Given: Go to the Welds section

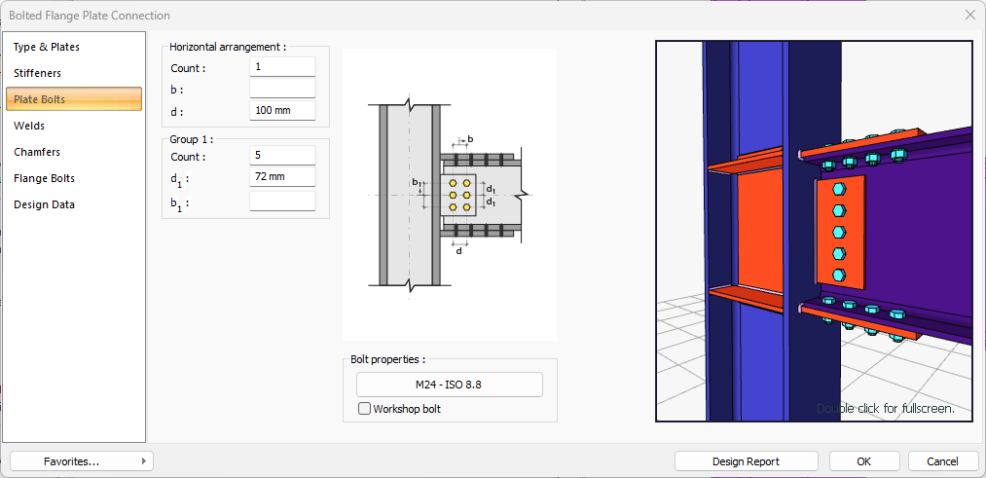Looking at the screenshot, I should click(x=74, y=126).
